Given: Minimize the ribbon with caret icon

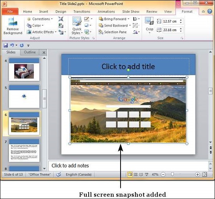Looking at the screenshot, I should [203, 12].
